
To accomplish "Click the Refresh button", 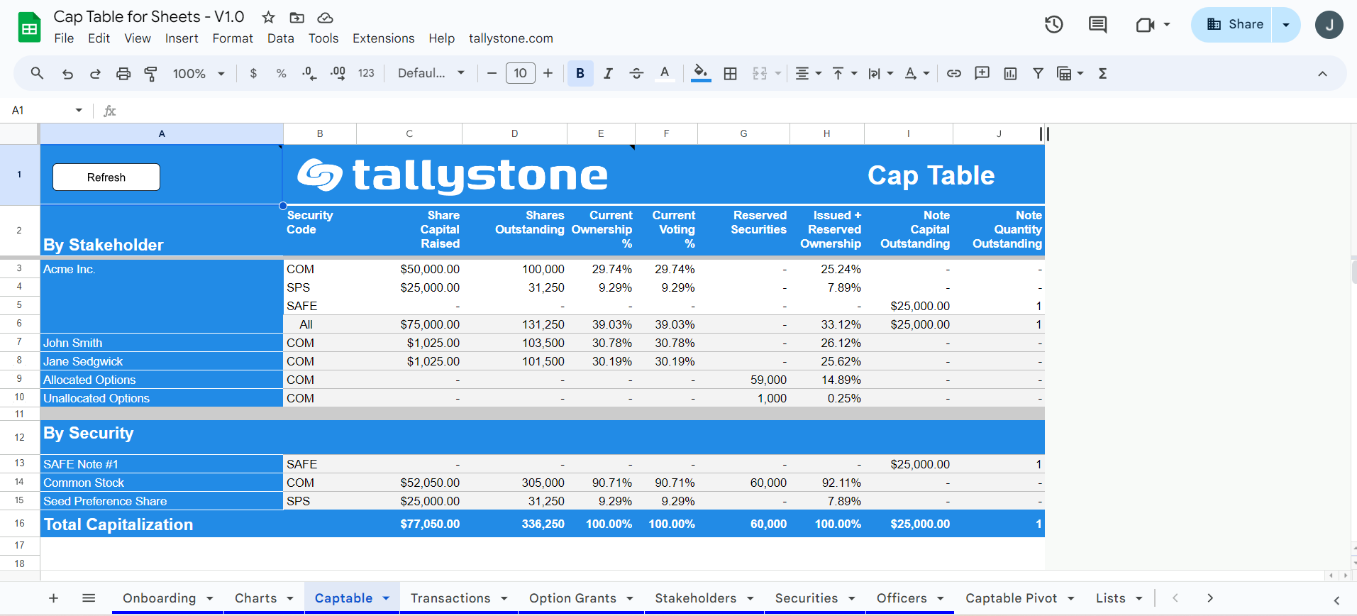I will (x=106, y=177).
